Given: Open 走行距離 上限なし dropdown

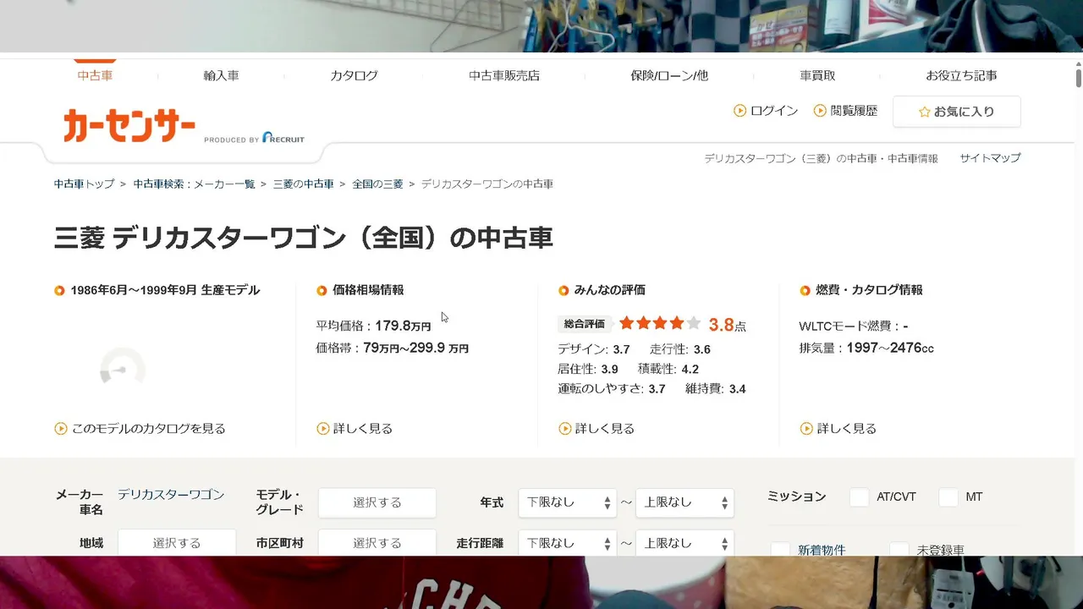Looking at the screenshot, I should click(x=684, y=542).
